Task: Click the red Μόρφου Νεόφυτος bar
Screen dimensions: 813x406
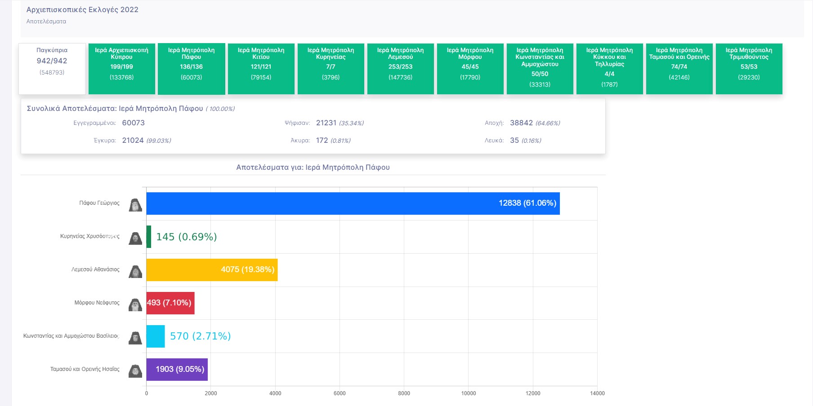Action: click(170, 303)
